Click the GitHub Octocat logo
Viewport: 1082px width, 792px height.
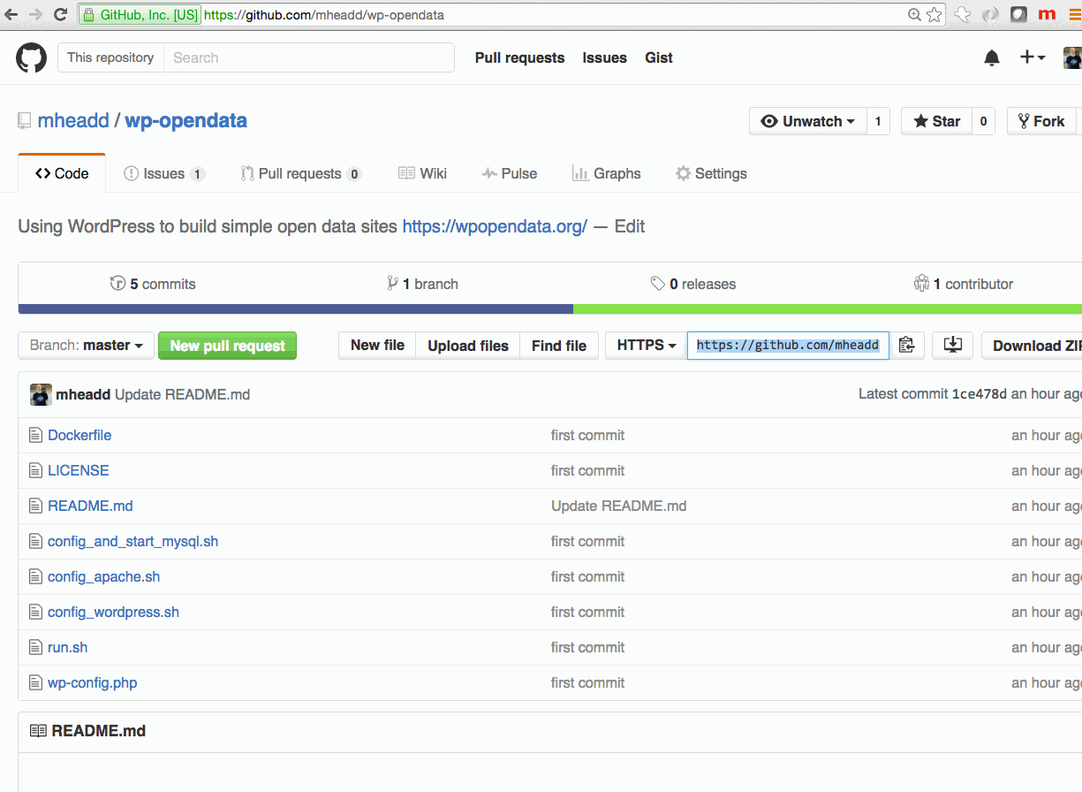tap(31, 58)
